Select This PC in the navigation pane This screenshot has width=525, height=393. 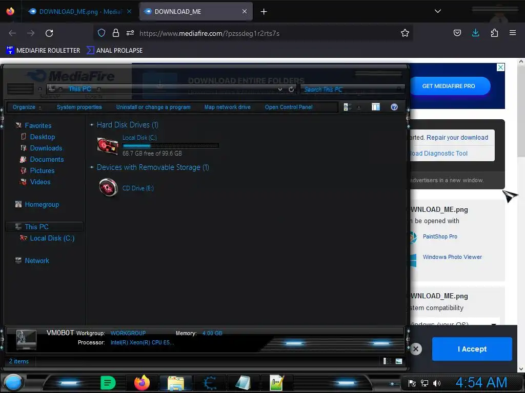[44, 227]
